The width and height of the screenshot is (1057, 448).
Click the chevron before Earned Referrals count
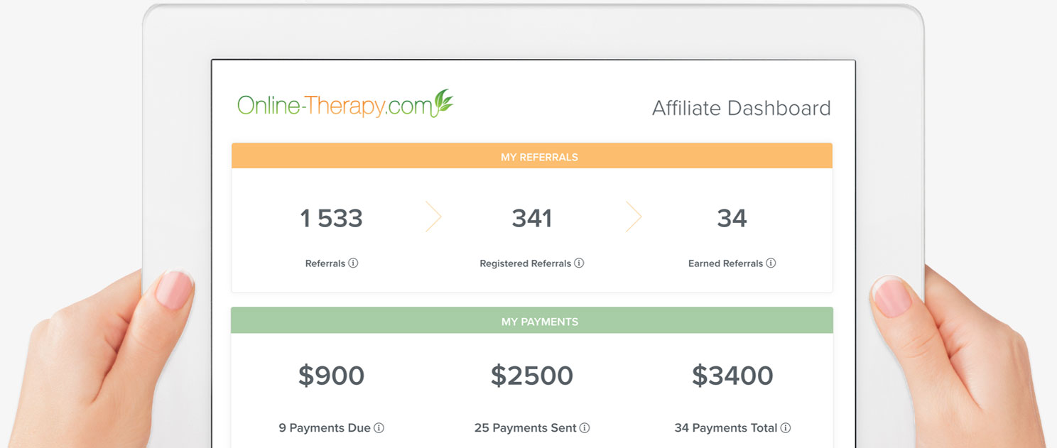click(x=634, y=217)
